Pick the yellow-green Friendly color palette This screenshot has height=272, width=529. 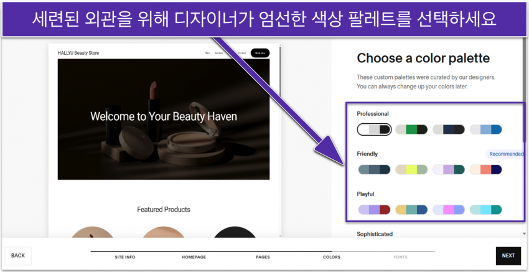click(x=411, y=169)
